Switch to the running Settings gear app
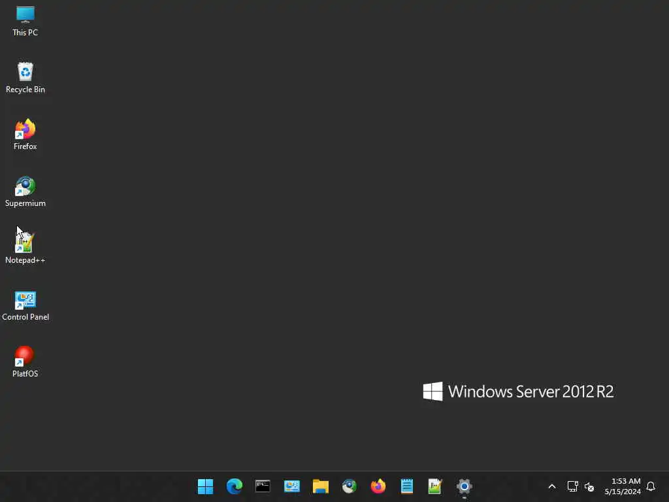This screenshot has height=502, width=669. 465,486
